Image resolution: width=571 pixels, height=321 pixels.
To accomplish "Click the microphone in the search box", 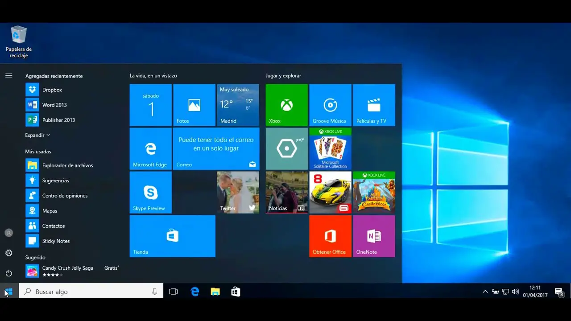I will point(154,292).
